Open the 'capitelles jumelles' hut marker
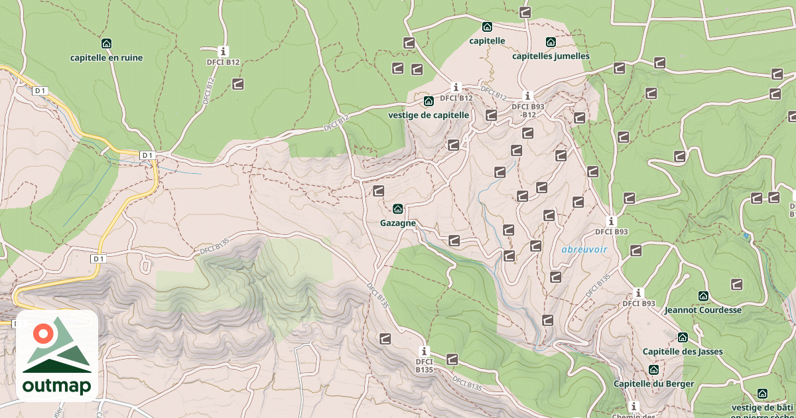The image size is (796, 418). point(550,42)
